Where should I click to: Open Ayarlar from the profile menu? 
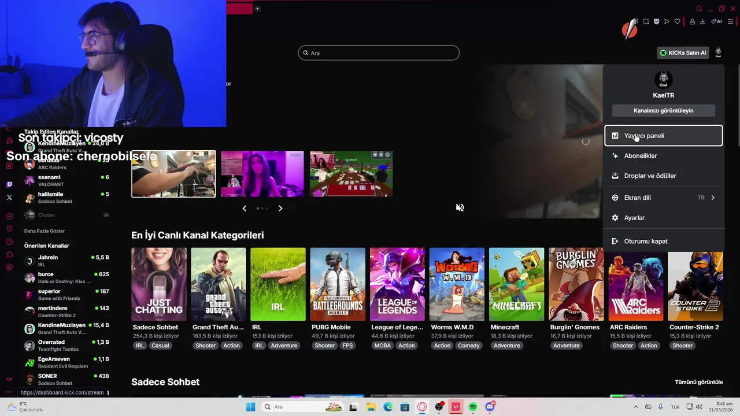click(x=664, y=218)
